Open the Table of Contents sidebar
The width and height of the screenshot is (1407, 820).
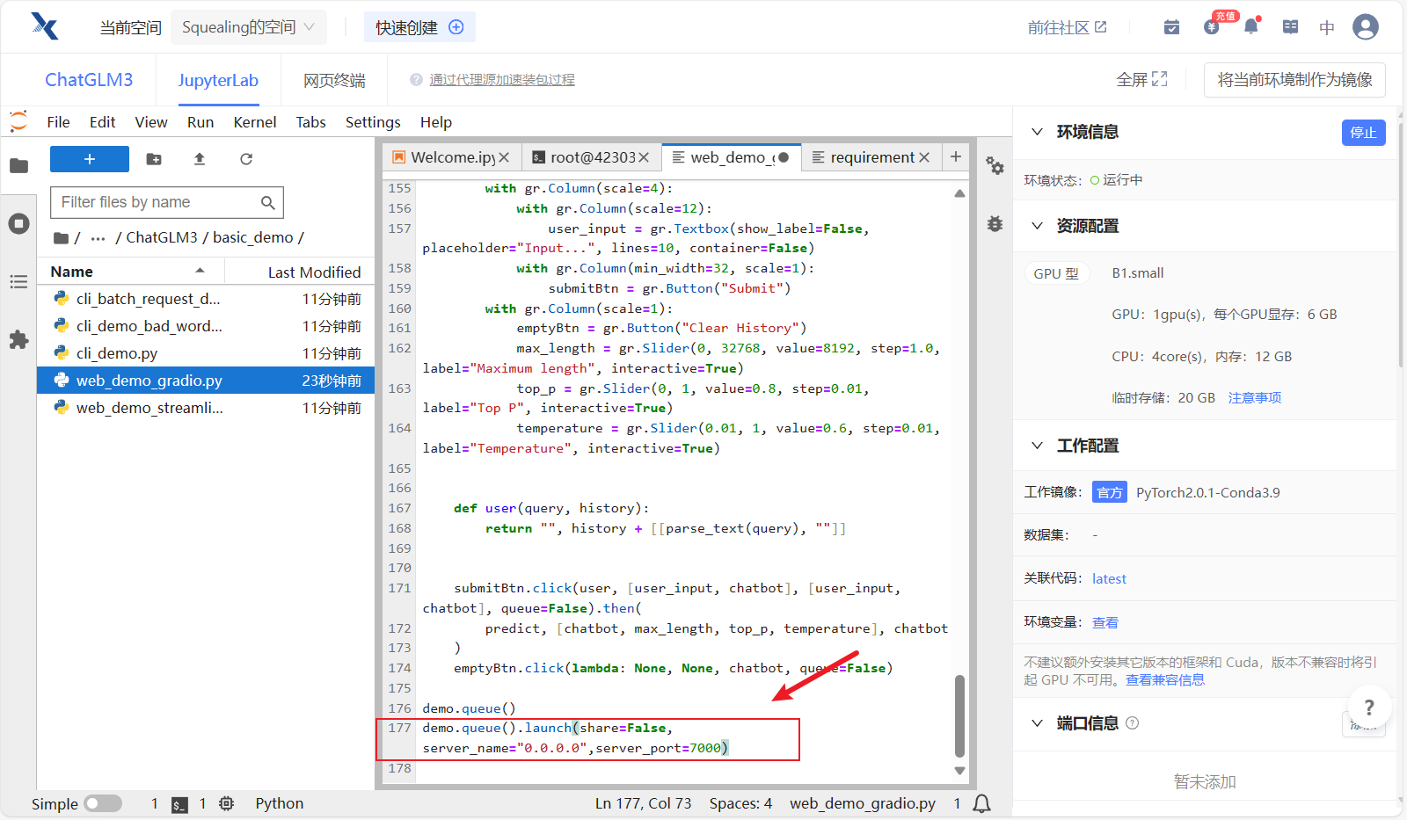[x=18, y=282]
